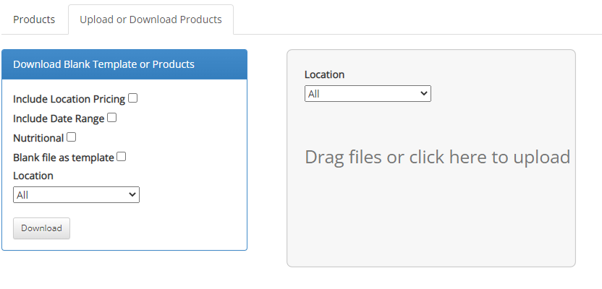Click 'Drag files or click here to upload'
The height and width of the screenshot is (289, 602).
[x=437, y=158]
